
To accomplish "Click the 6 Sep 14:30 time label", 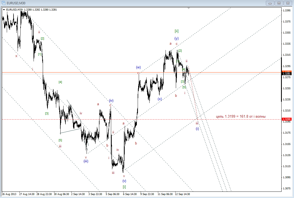I will pyautogui.click(x=130, y=194).
